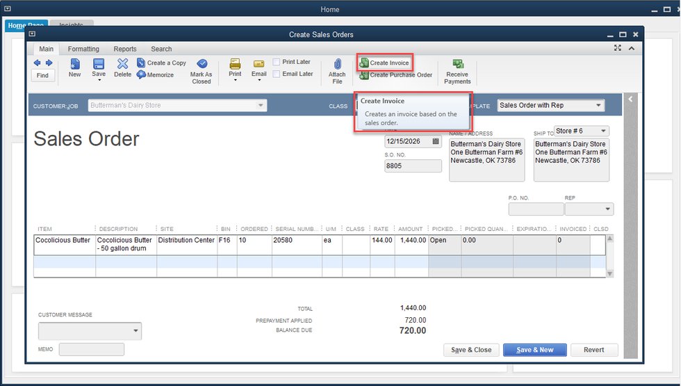Click Create Invoice in the toolbar
This screenshot has width=681, height=386.
tap(384, 63)
